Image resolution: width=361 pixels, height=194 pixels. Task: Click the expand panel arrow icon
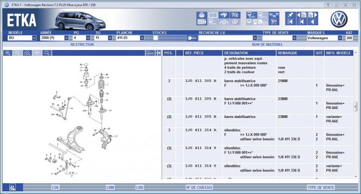click(158, 53)
